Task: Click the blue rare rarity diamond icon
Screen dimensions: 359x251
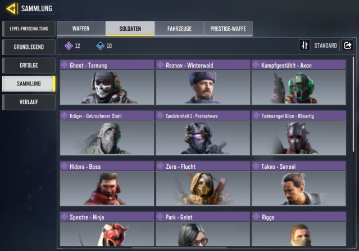Action: (100, 46)
